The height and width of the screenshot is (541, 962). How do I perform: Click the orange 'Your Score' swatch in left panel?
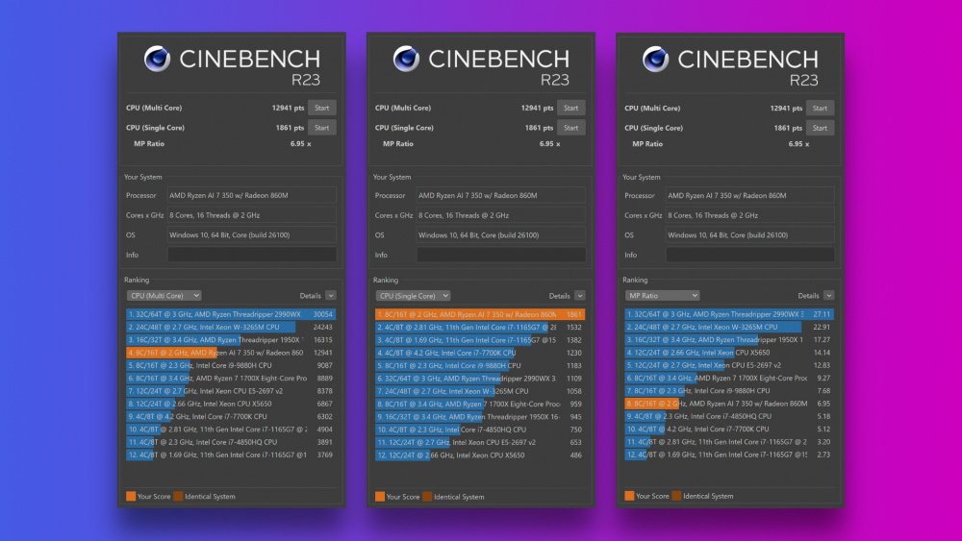(x=131, y=497)
